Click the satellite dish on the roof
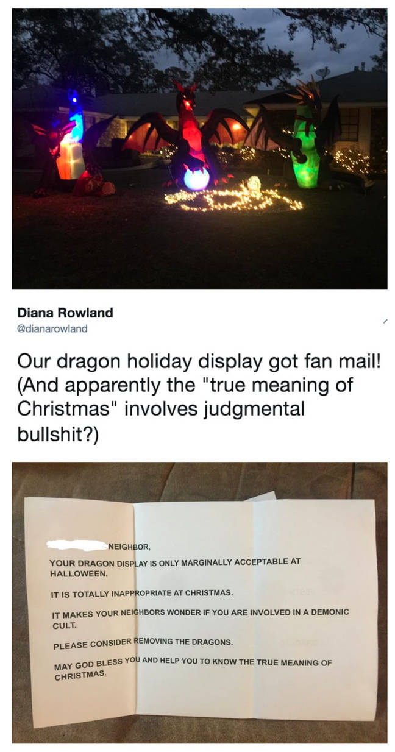Image resolution: width=395 pixels, height=752 pixels. coord(323,73)
